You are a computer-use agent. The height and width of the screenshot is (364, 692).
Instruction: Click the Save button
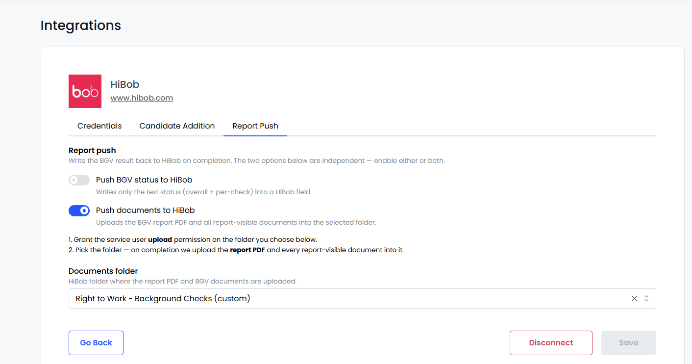(x=629, y=343)
